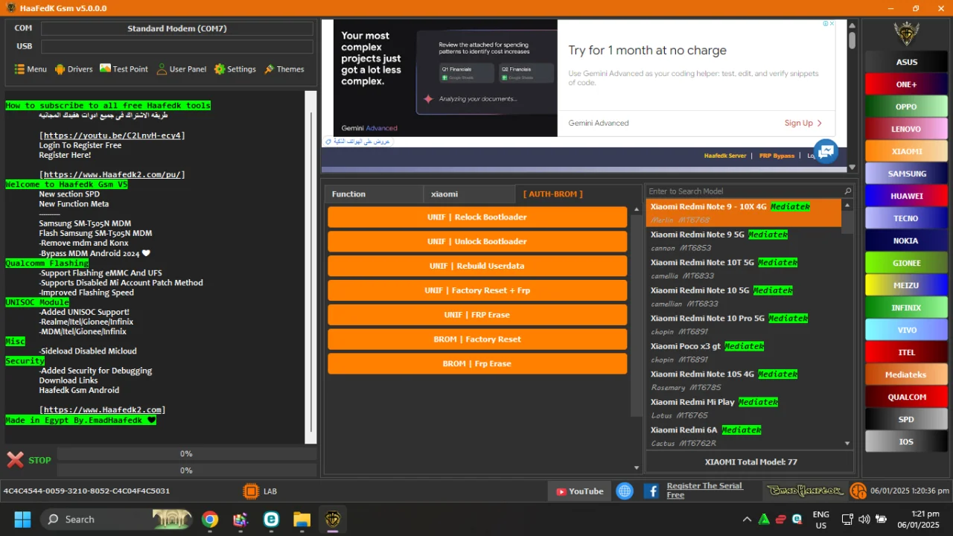Select Xiaomi Redmi Note 10T 5G model
953x536 pixels.
[744, 269]
